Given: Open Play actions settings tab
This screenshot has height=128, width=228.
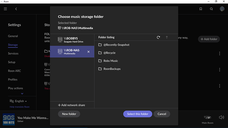Looking at the screenshot, I should coord(16,88).
